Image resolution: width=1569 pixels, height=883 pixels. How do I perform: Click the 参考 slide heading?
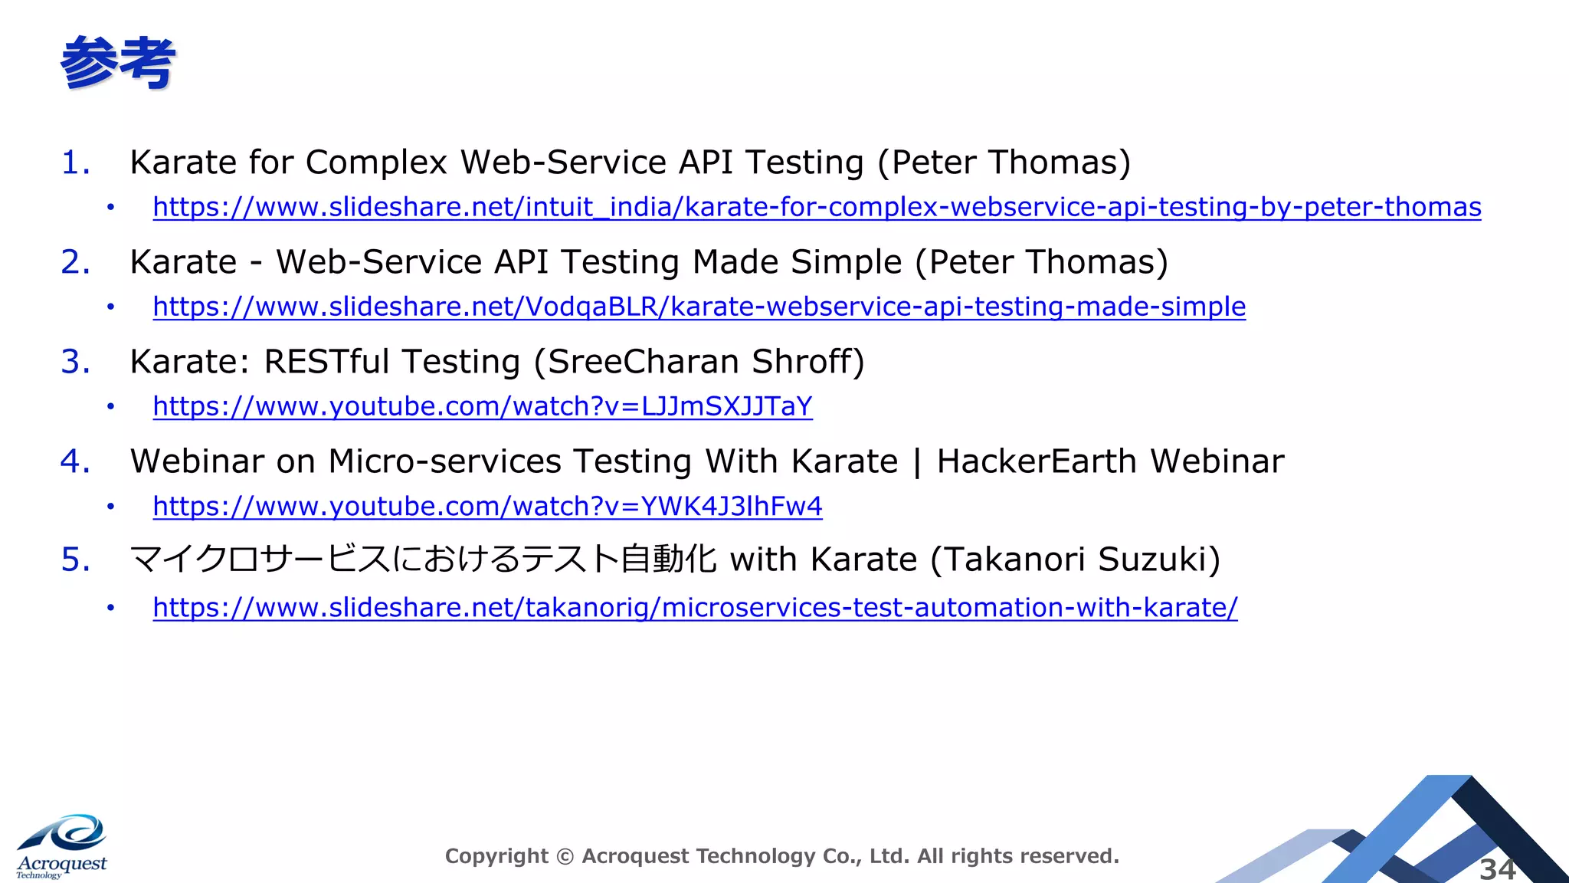(117, 63)
